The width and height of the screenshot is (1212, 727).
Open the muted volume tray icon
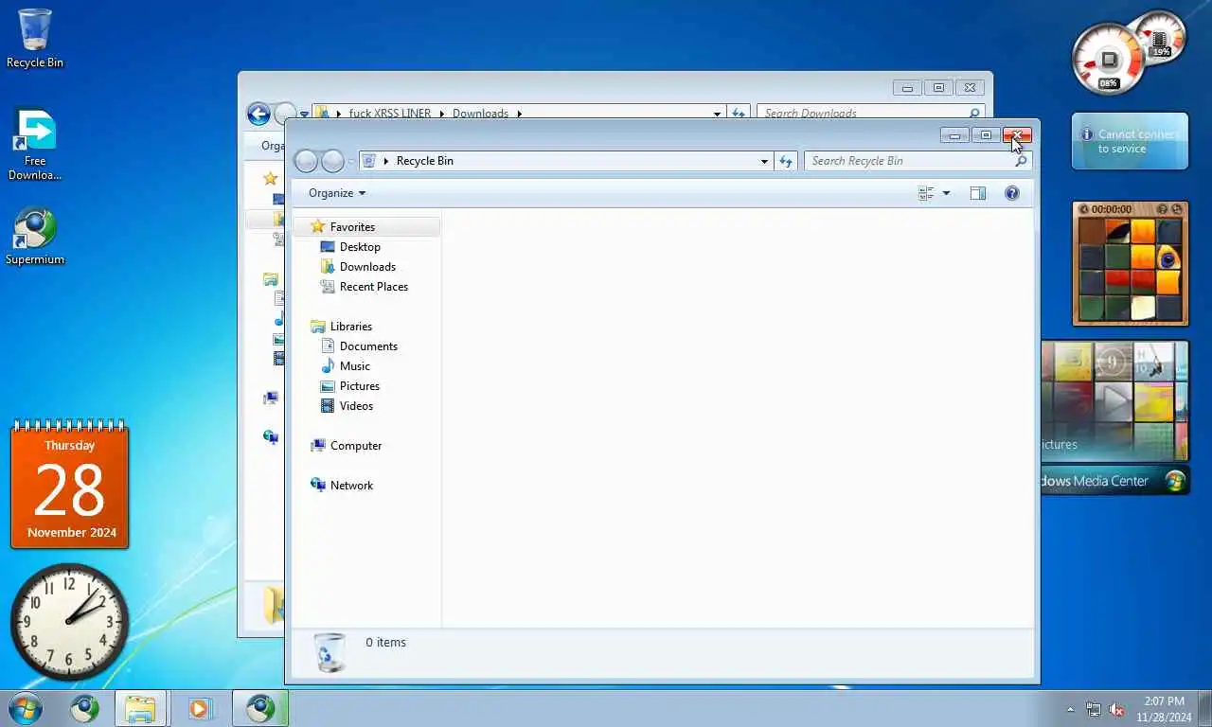pos(1116,709)
